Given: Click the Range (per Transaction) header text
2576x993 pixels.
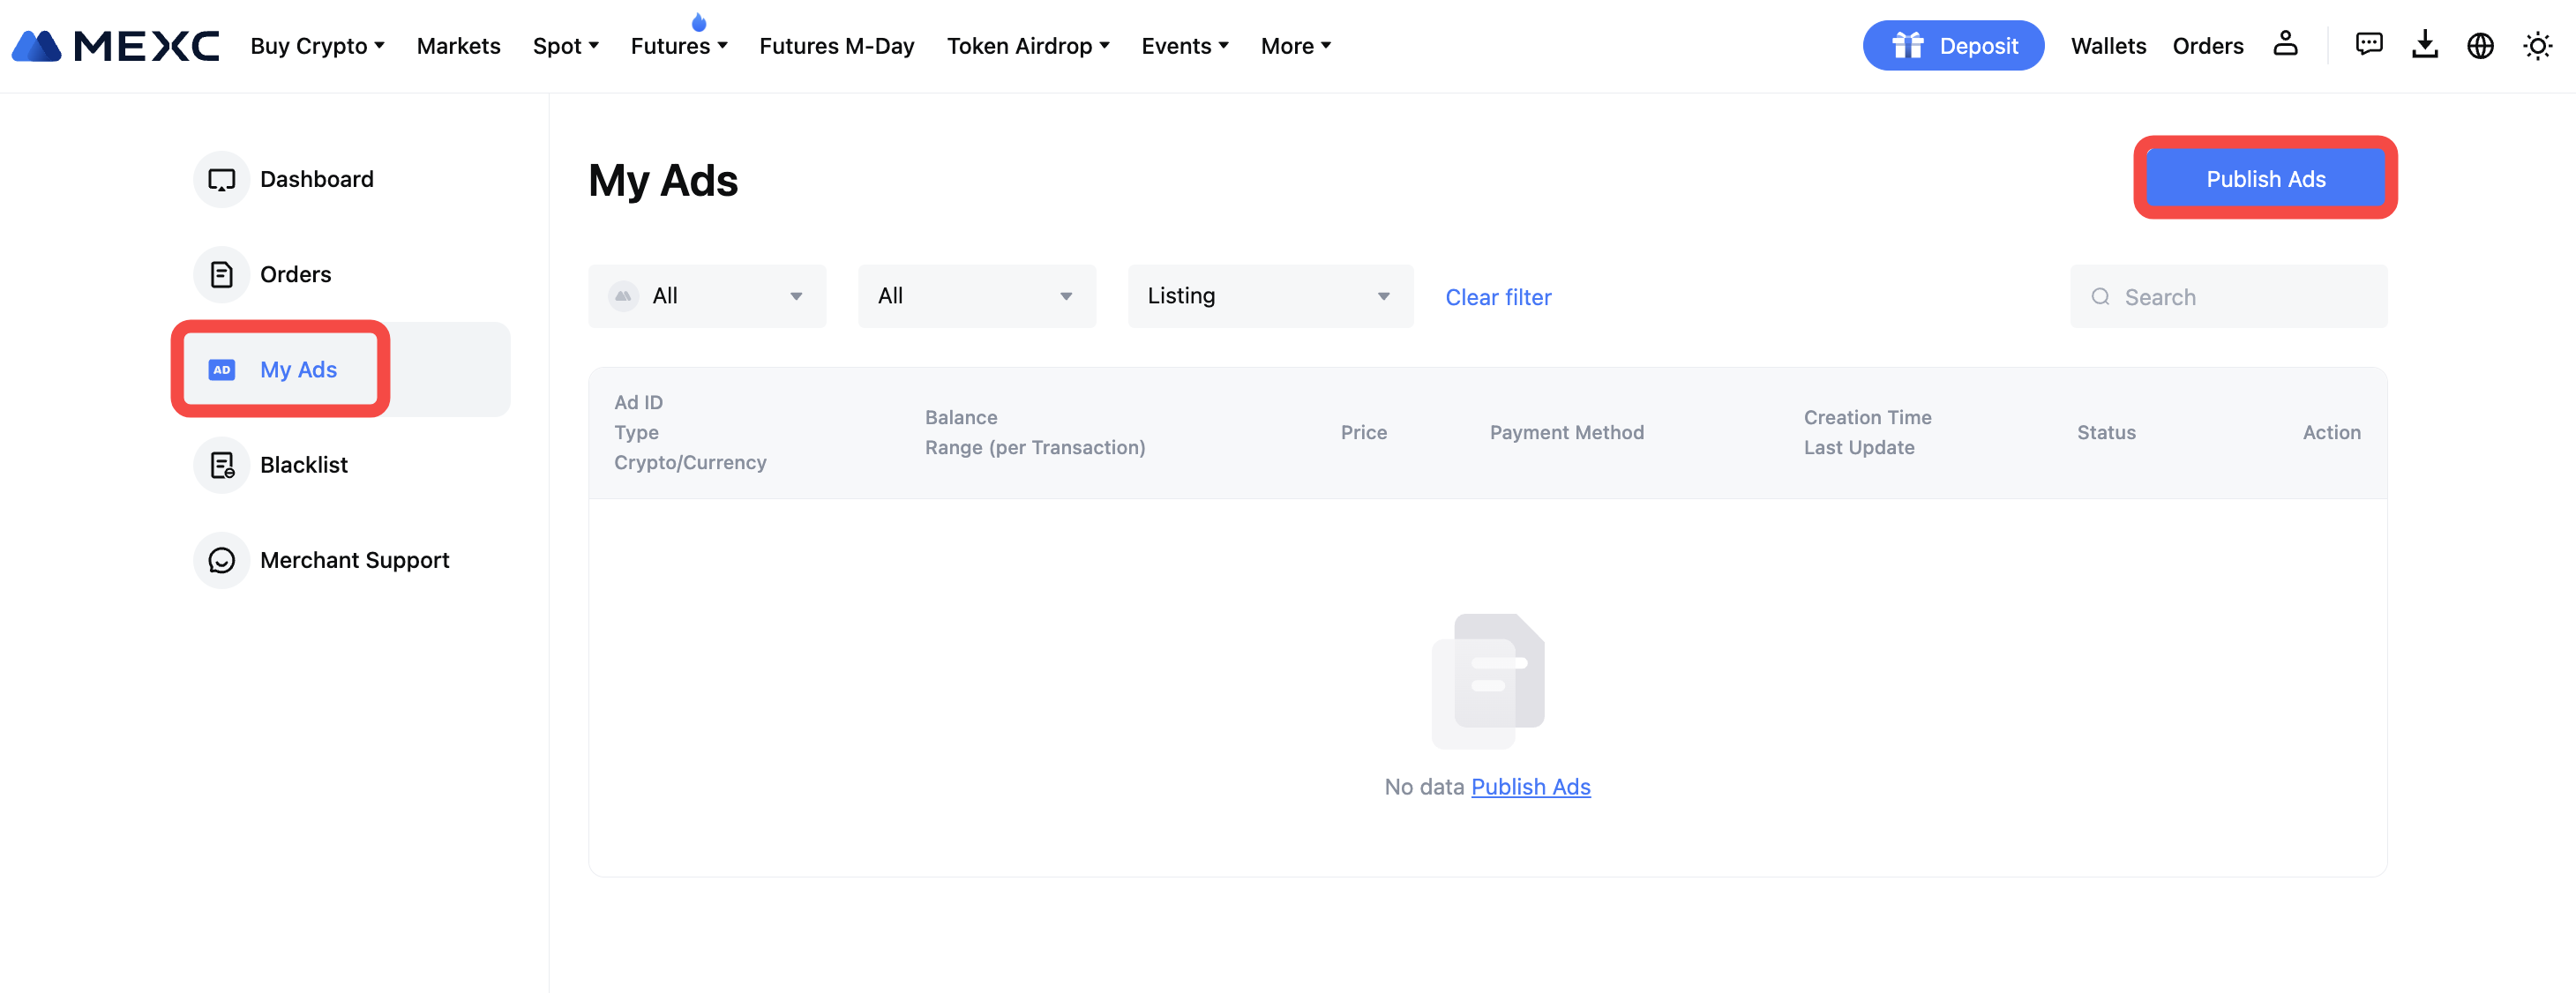Looking at the screenshot, I should click(x=1035, y=448).
